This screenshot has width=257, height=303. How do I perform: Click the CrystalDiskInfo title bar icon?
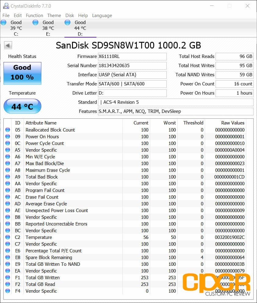(6, 6)
